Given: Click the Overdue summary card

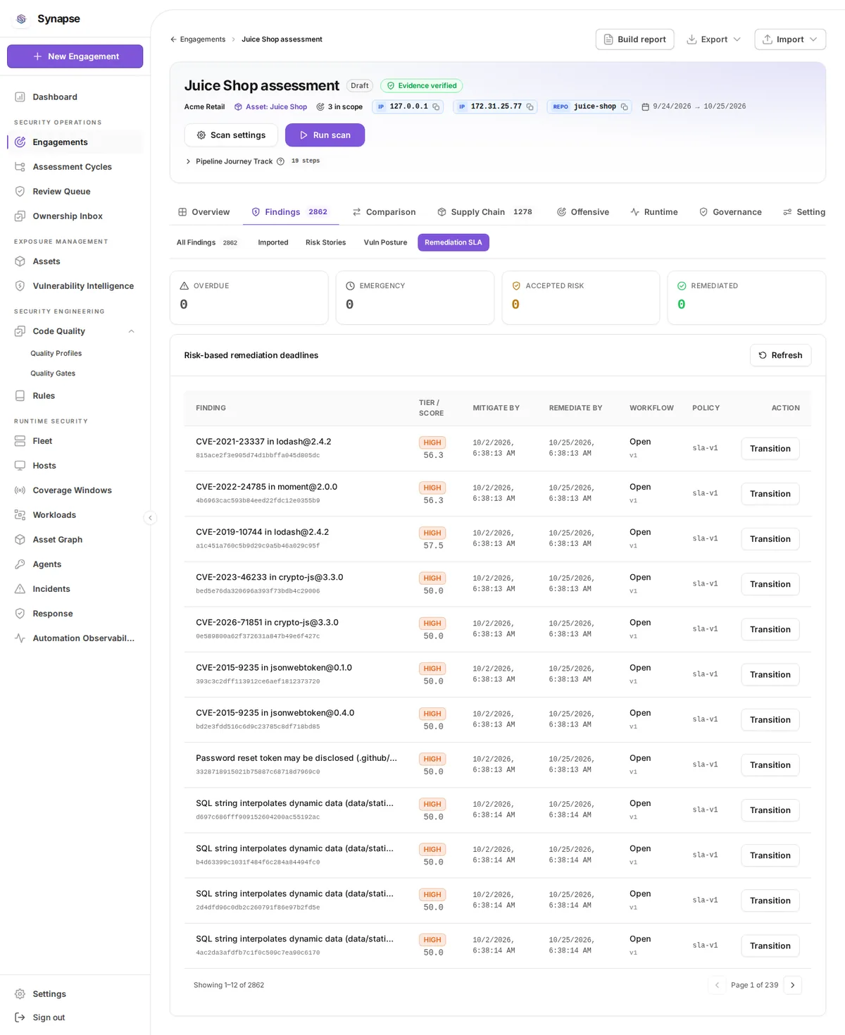Looking at the screenshot, I should coord(249,298).
